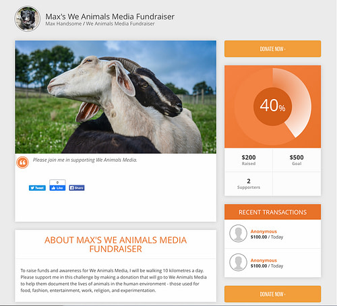Click the 40% circular progress indicator
Screen dimensions: 337x306
point(272,106)
